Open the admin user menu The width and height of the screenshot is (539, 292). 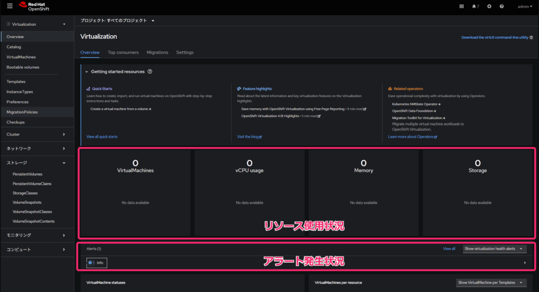point(525,6)
